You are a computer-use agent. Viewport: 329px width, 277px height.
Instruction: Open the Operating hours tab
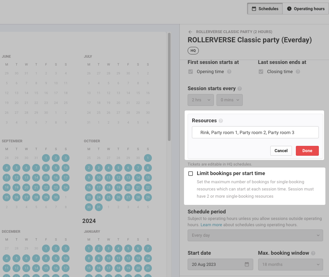[305, 9]
